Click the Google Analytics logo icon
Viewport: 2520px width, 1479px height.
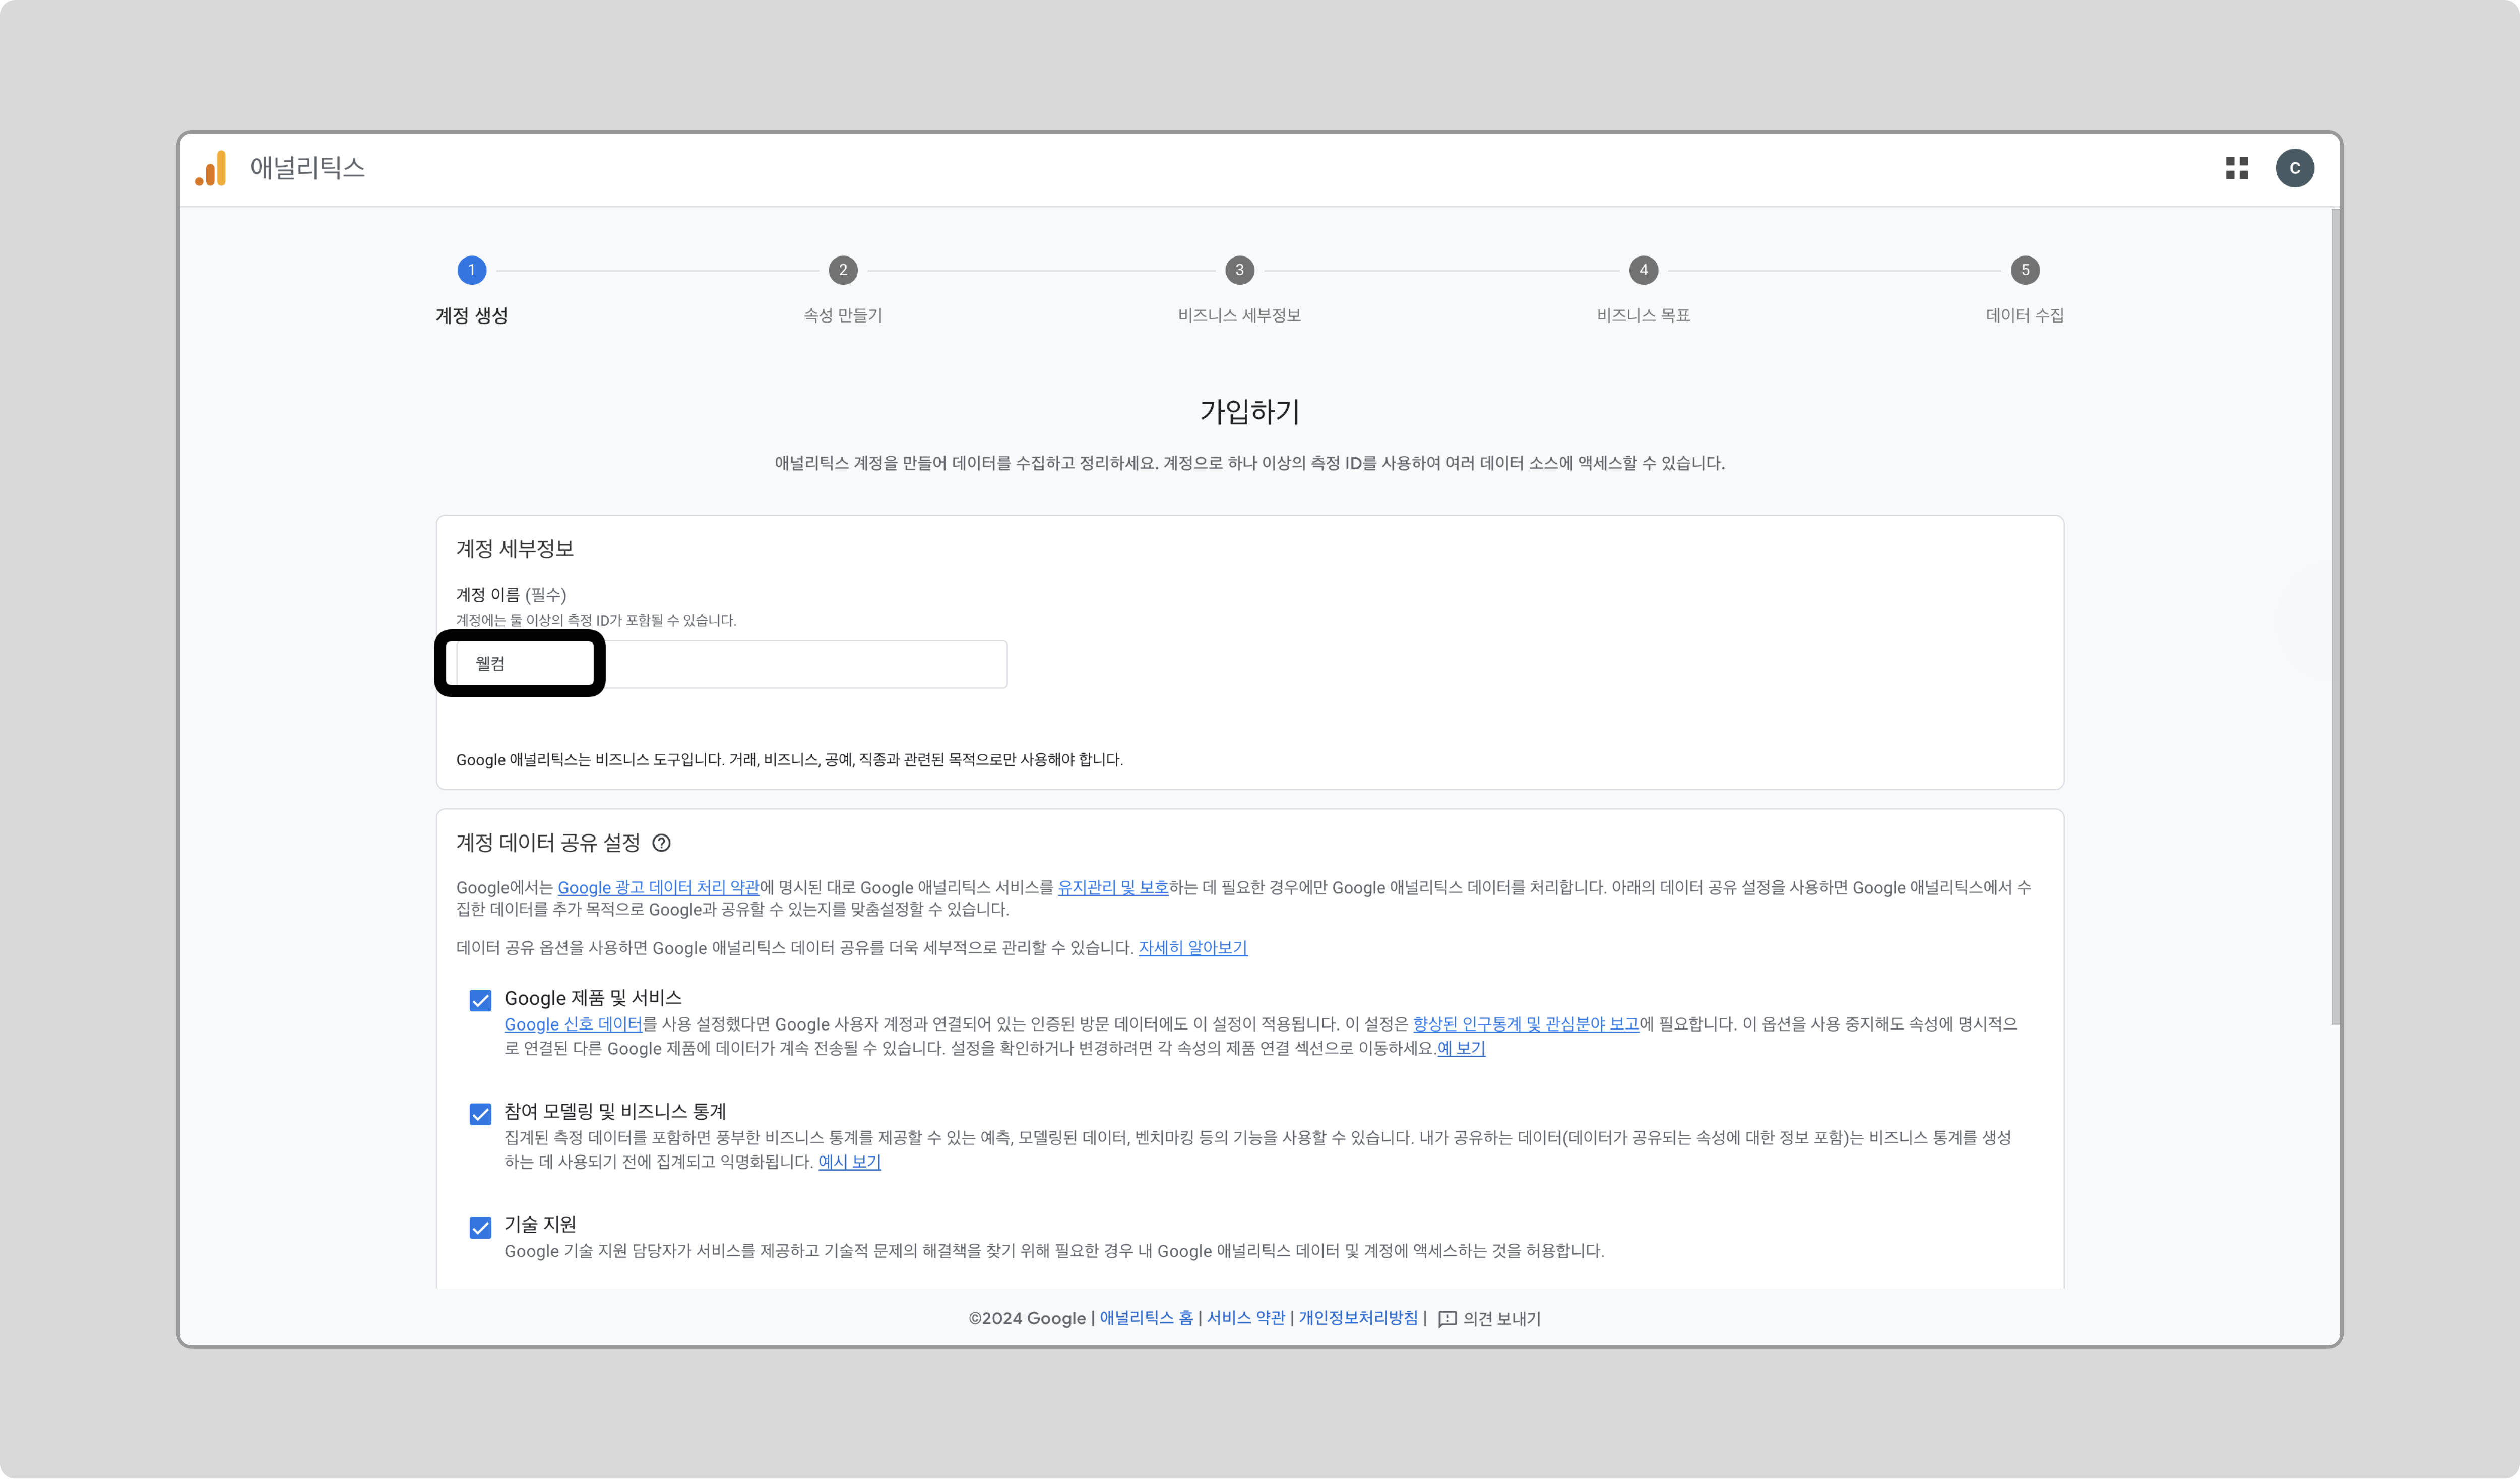(x=211, y=168)
